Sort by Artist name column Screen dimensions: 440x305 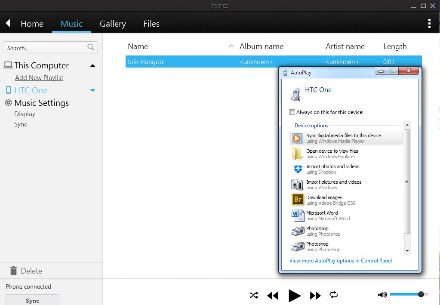[x=345, y=46]
